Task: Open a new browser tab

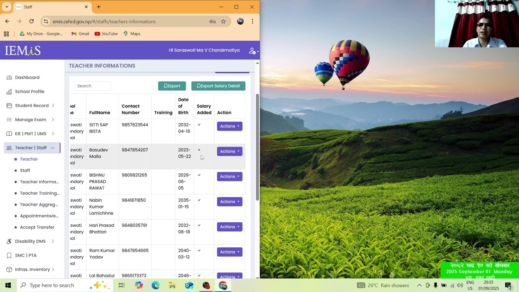Action: point(99,7)
